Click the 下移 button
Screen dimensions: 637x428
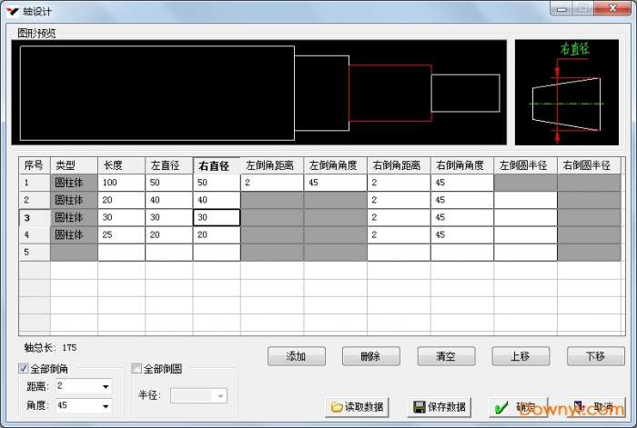595,356
